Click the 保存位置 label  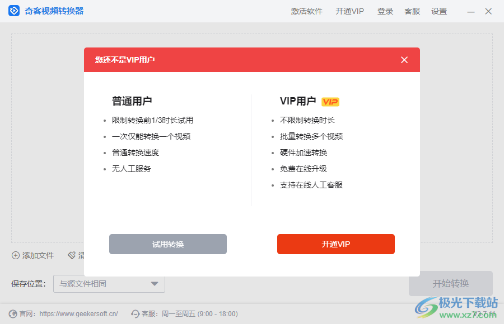tap(29, 284)
